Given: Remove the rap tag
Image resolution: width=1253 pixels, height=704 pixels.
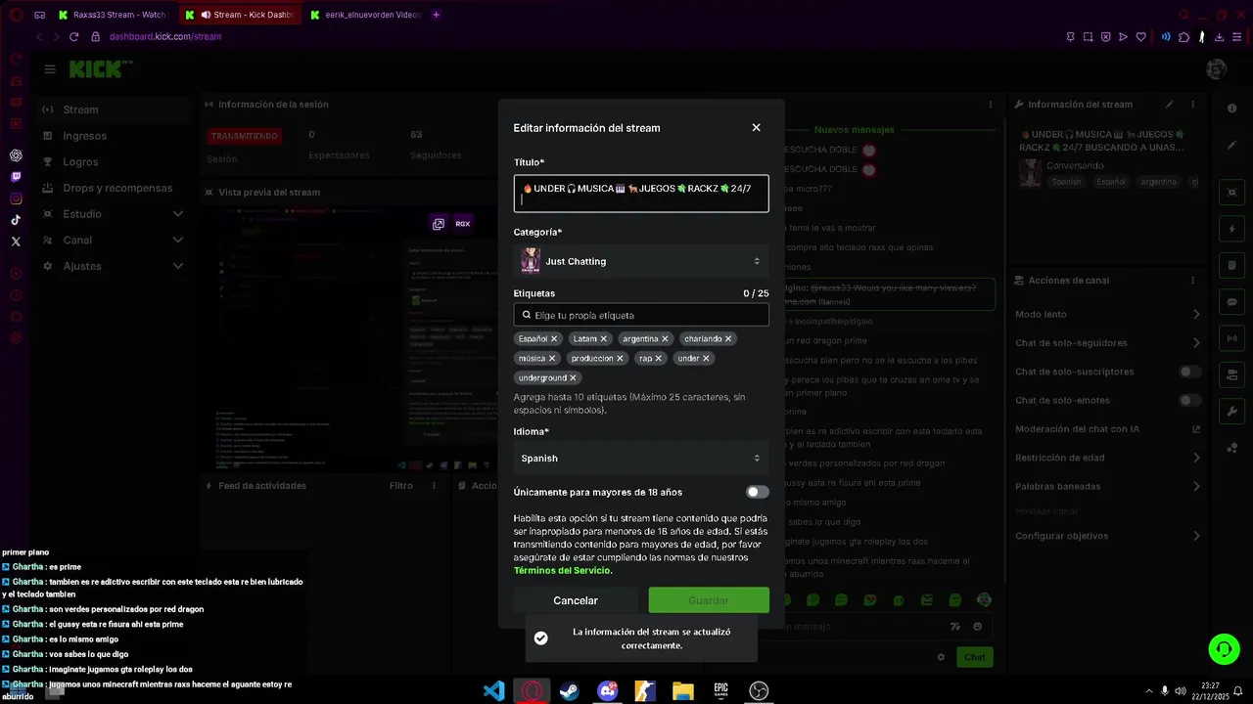Looking at the screenshot, I should tap(659, 358).
